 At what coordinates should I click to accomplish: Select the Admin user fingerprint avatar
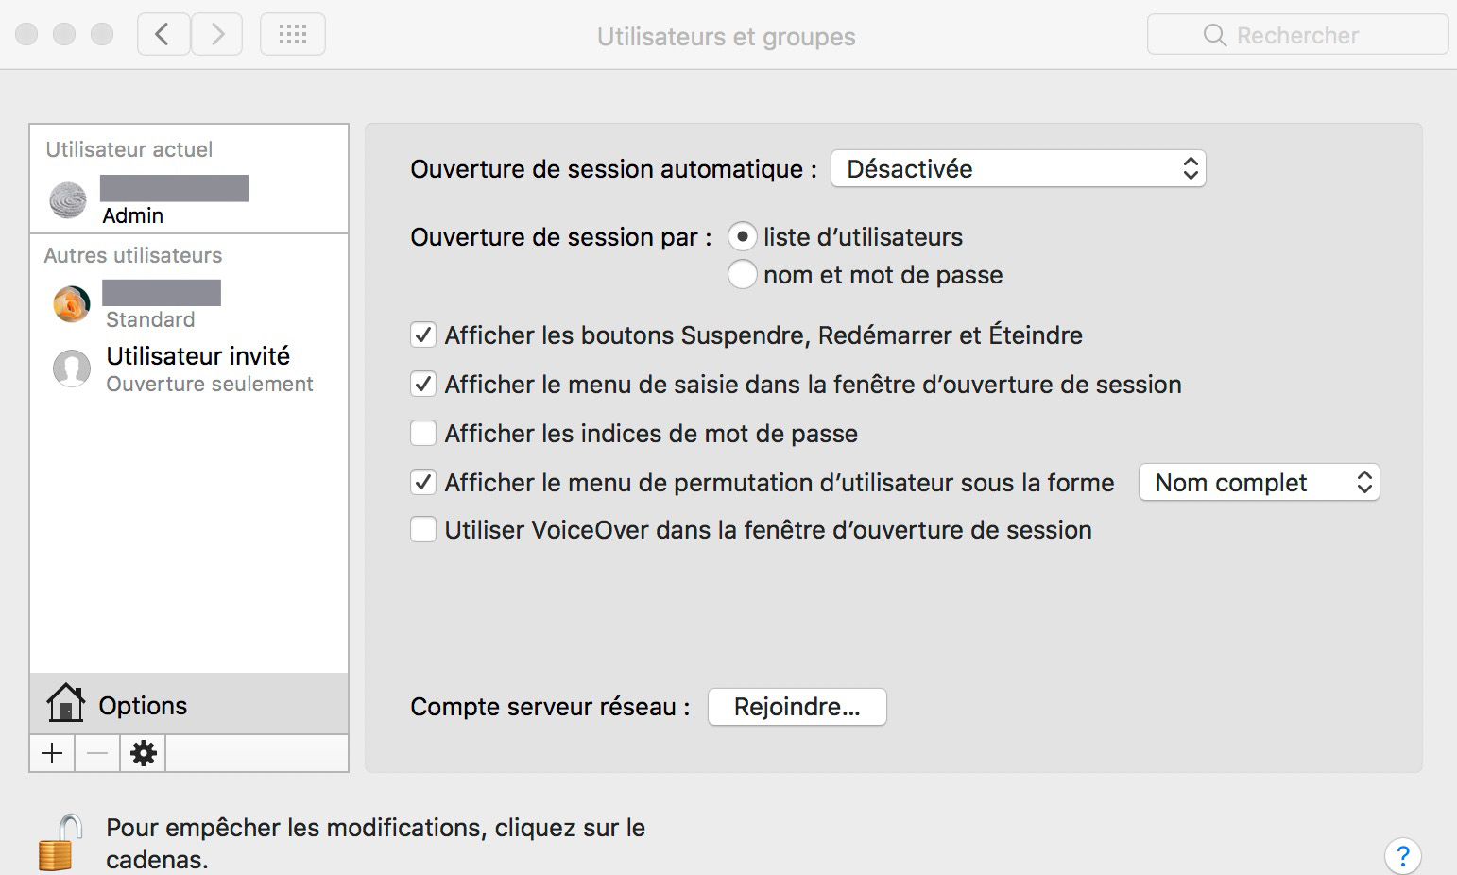click(67, 199)
